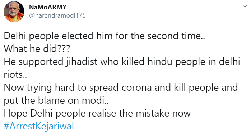Click the word 'jihadist' in the tweet
This screenshot has height=132, width=251.
[x=82, y=62]
